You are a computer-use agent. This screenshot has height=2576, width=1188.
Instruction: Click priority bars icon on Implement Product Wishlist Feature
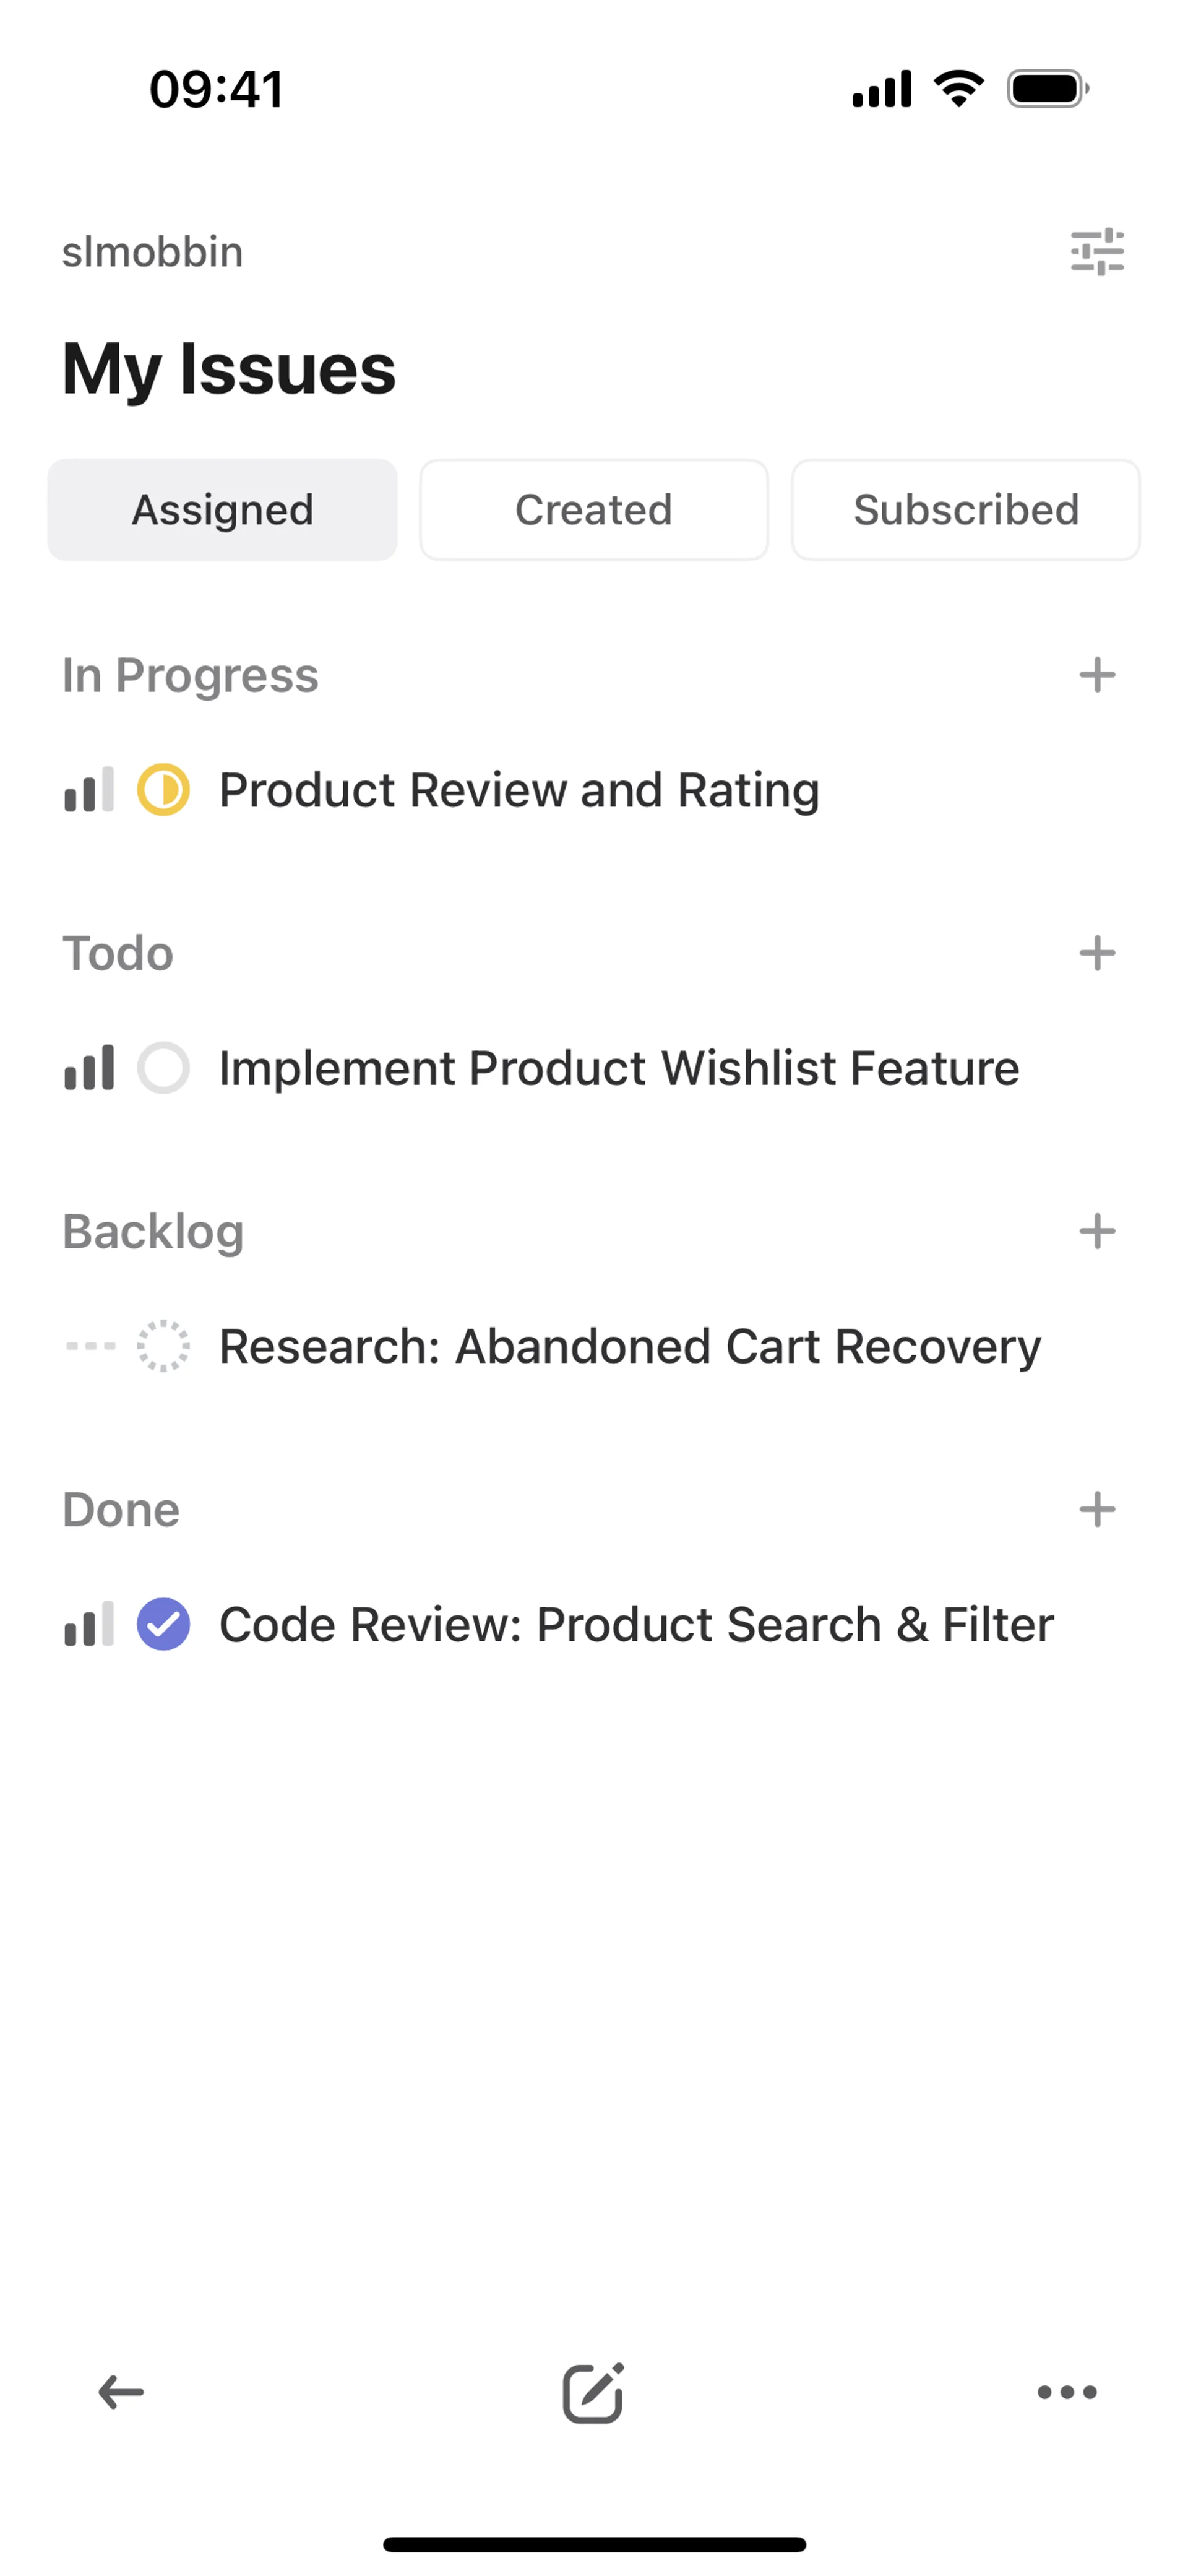89,1068
